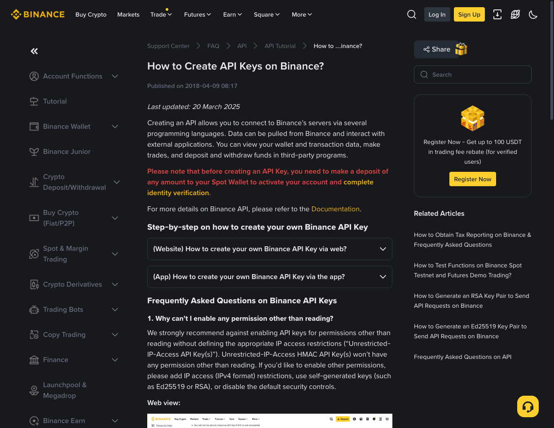The image size is (554, 428).
Task: Open the Futures dropdown menu
Action: click(x=198, y=14)
